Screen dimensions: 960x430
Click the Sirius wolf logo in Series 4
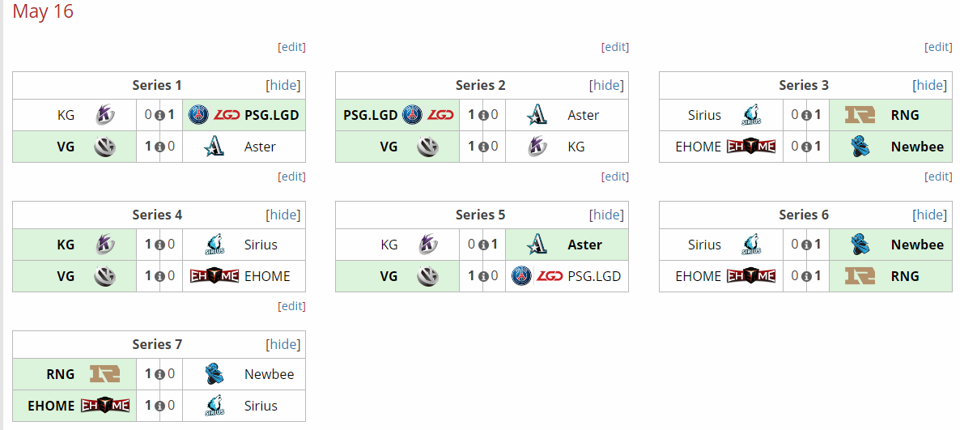215,245
